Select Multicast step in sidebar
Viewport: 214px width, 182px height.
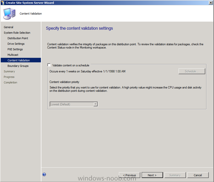[x=13, y=55]
